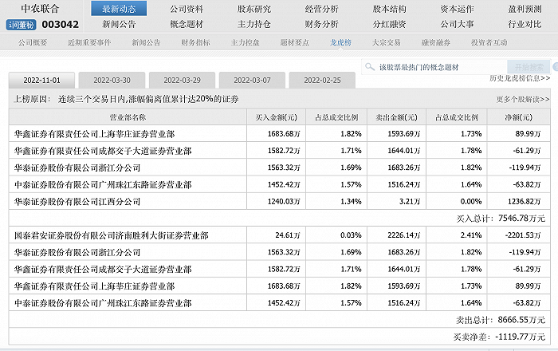Switch to the 融资融券 sub-tab

[436, 43]
